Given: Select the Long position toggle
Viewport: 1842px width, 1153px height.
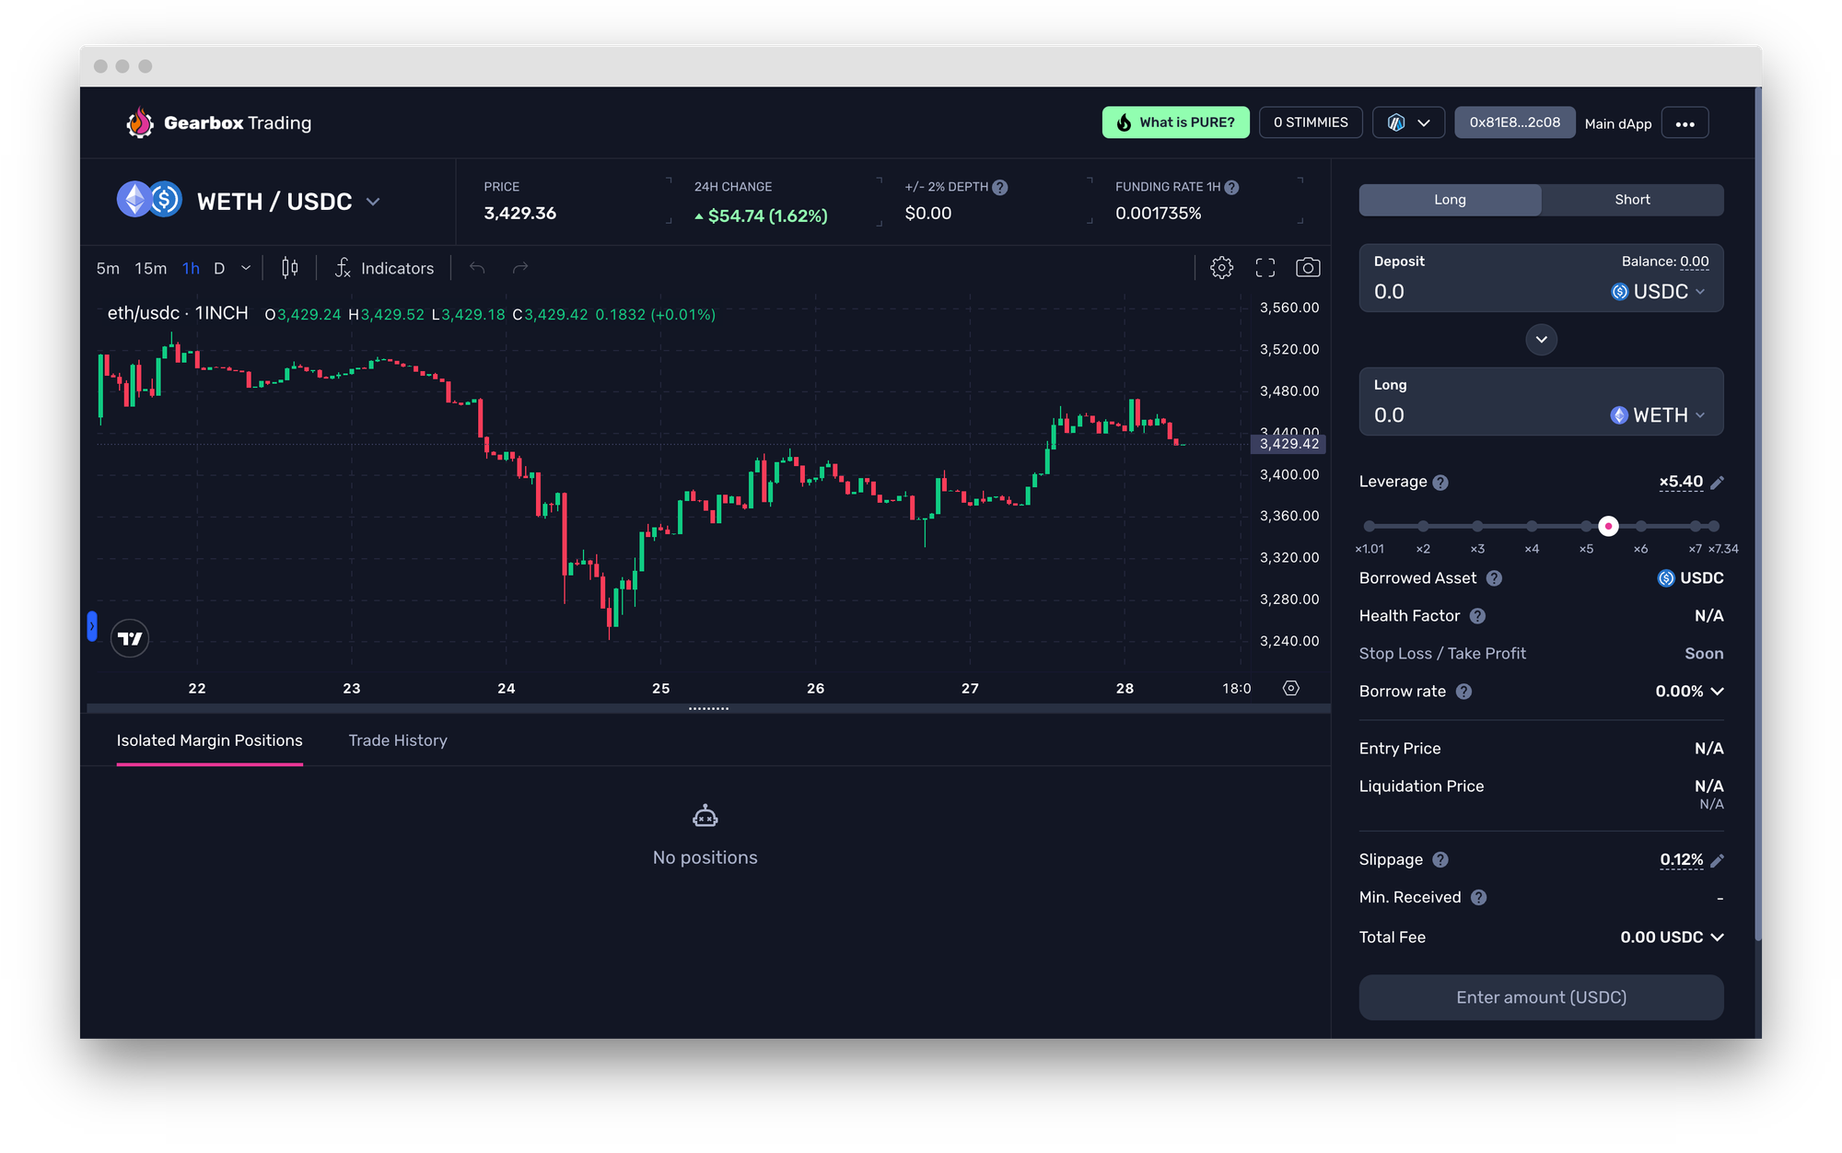Looking at the screenshot, I should pyautogui.click(x=1450, y=200).
